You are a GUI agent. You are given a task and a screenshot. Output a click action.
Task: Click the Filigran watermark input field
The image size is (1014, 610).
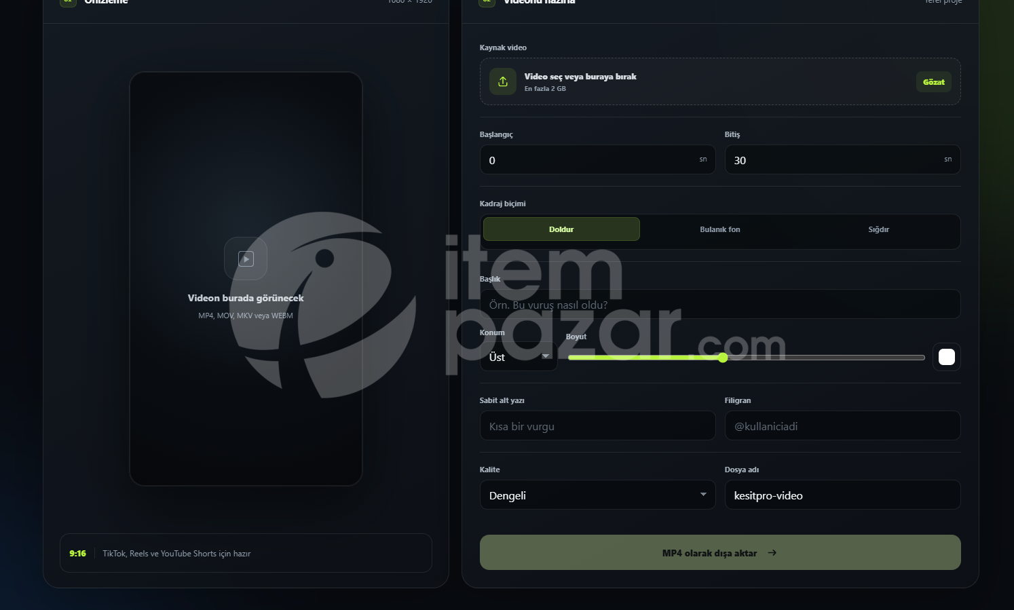click(842, 426)
